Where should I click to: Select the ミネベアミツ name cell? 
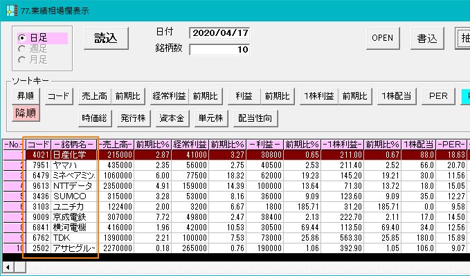74,176
